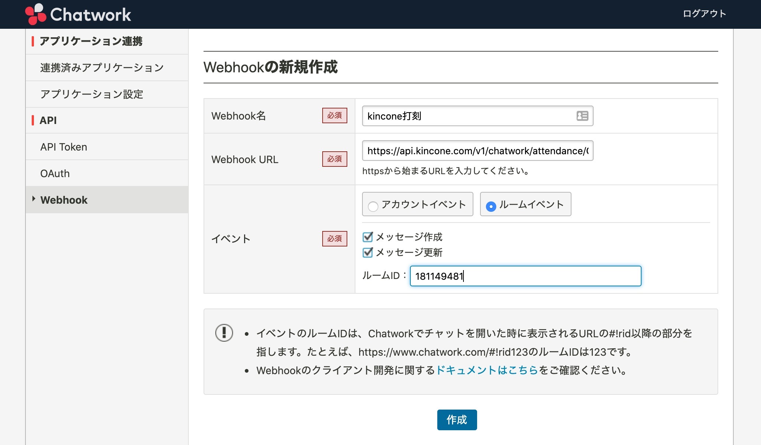The width and height of the screenshot is (761, 445).
Task: Click the Webhookの新規作成 page title
Action: tap(270, 67)
